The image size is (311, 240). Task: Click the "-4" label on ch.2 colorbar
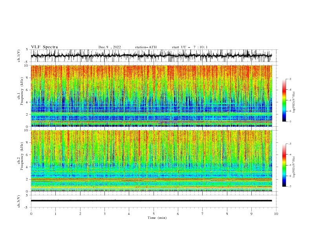point(290,155)
